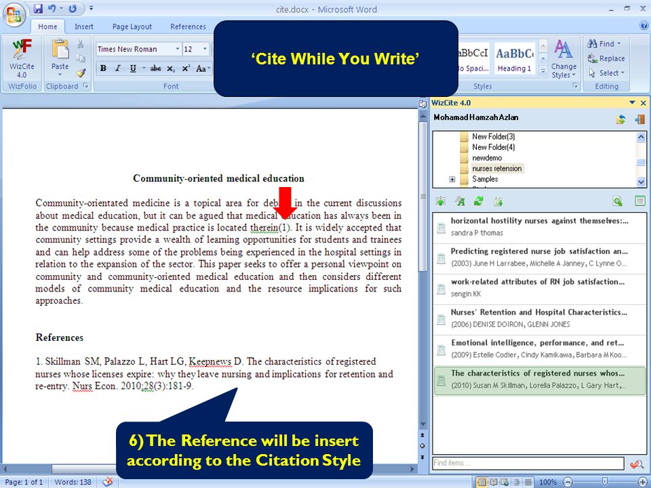Open WizCite citation style formatting icon
This screenshot has width=651, height=488.
pyautogui.click(x=460, y=201)
